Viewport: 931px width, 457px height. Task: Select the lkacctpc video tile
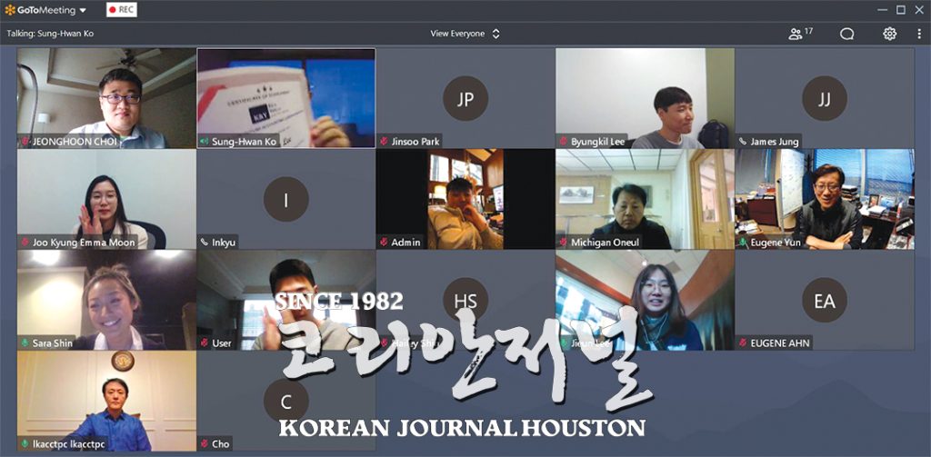coord(106,401)
